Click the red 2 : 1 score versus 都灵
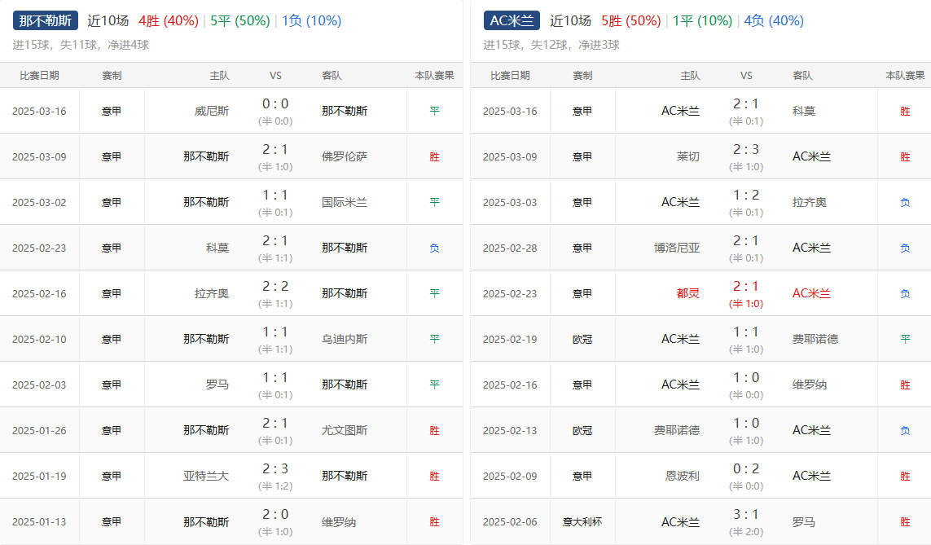 click(x=746, y=287)
